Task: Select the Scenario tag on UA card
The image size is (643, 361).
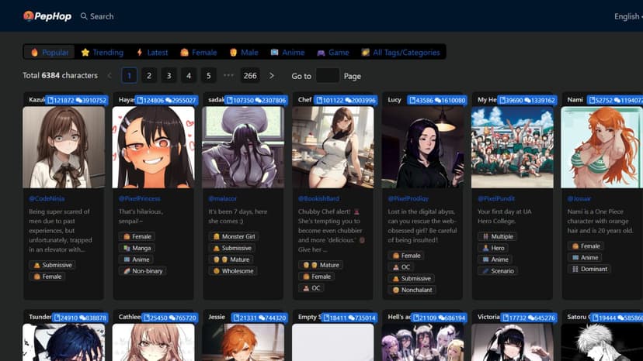Action: [498, 271]
